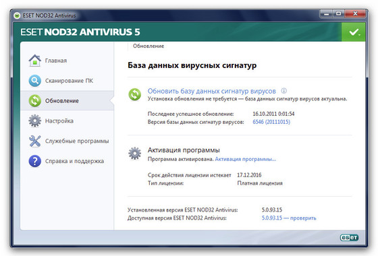Open the signature database version 6546 link
The image size is (378, 256).
pos(271,122)
